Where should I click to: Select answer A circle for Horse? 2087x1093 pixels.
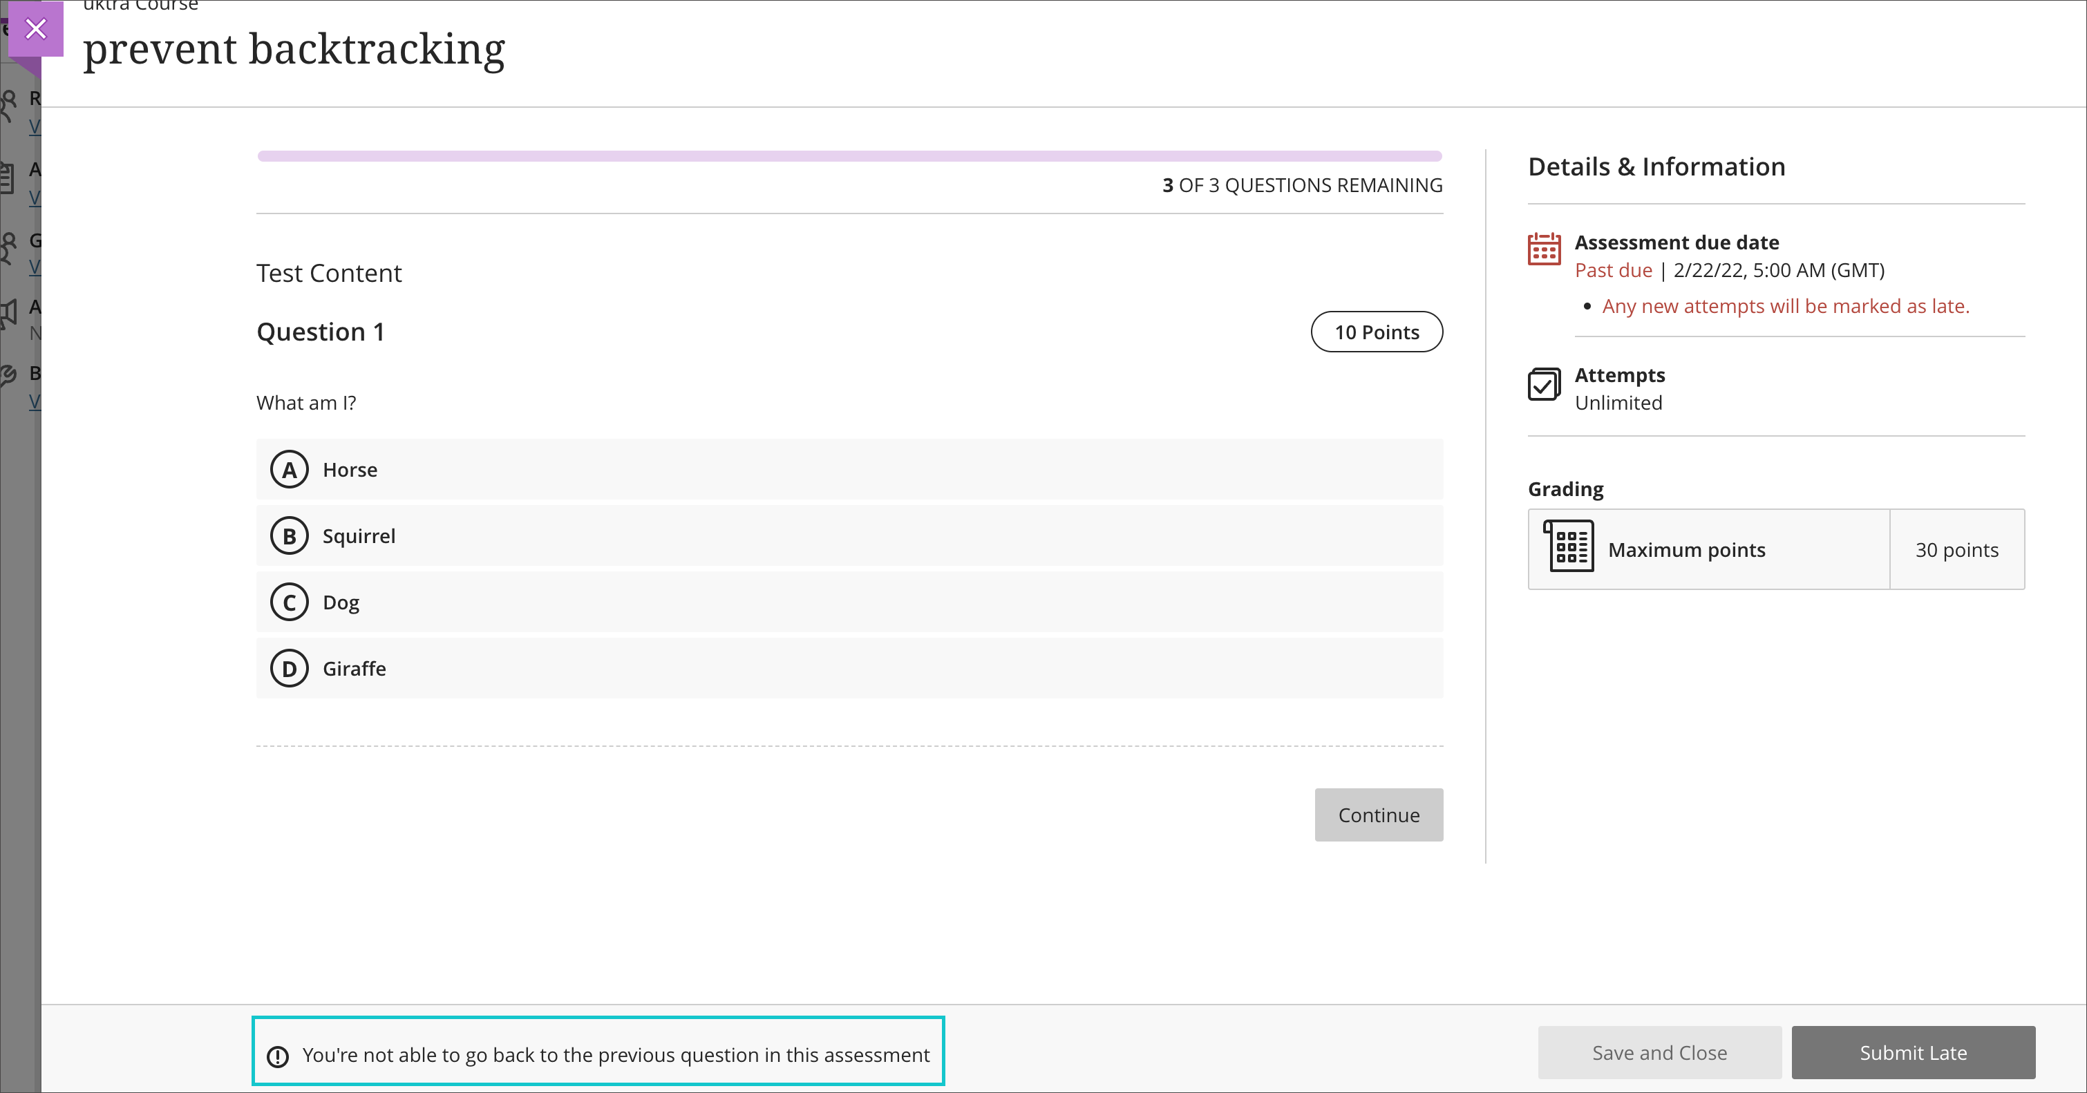290,469
